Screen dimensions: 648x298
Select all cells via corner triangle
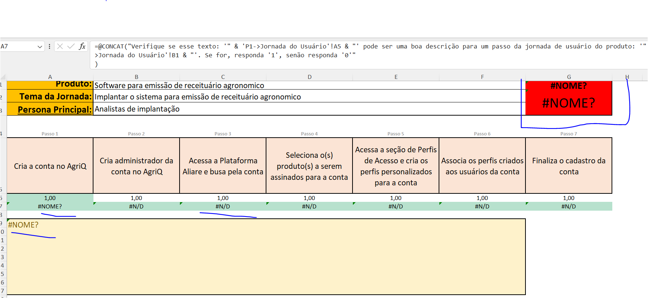pos(3,77)
